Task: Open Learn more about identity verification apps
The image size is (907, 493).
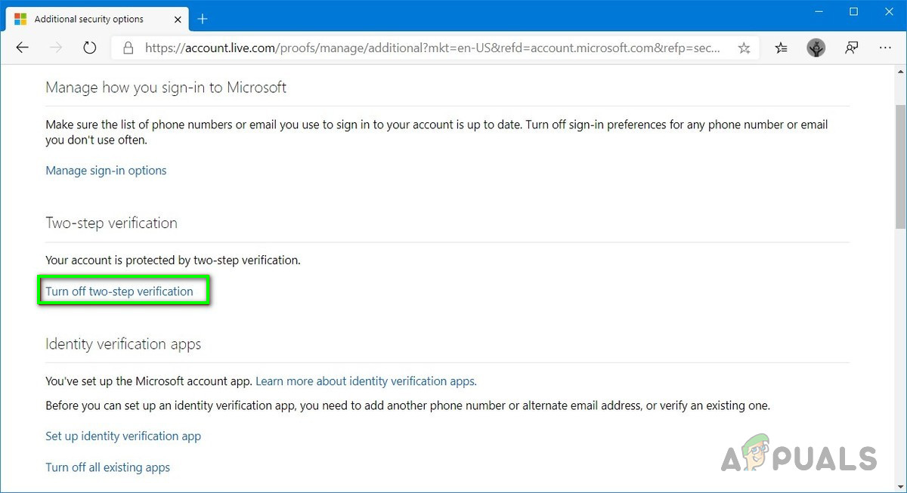Action: [366, 381]
